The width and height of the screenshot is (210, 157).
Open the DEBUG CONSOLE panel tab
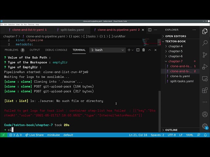coord(56,50)
